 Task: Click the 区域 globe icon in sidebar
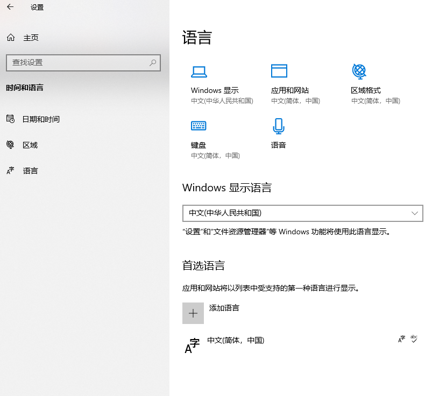pyautogui.click(x=10, y=145)
